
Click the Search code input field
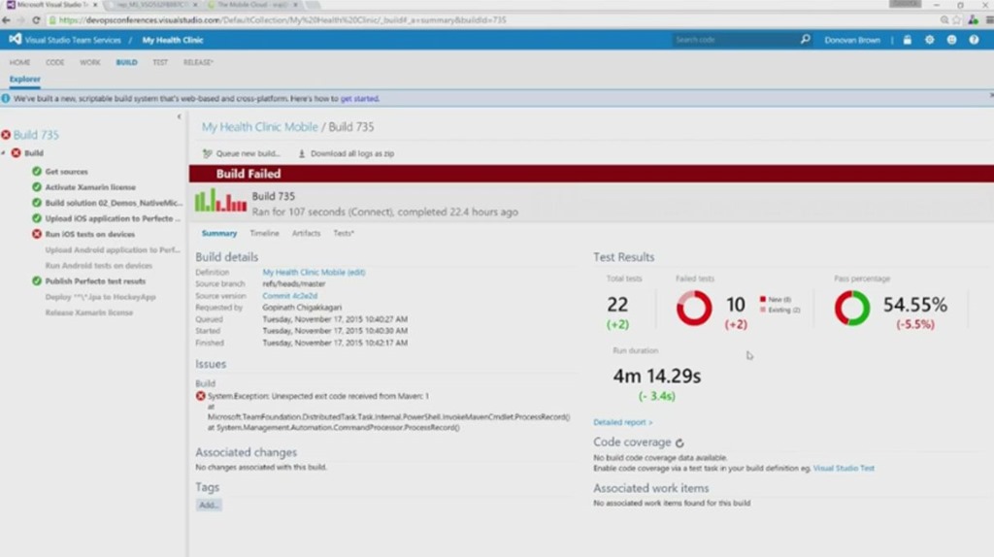[x=736, y=39]
